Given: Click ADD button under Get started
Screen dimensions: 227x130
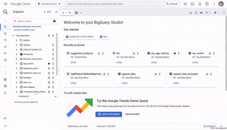Looking at the screenshot, I should point(103,37).
